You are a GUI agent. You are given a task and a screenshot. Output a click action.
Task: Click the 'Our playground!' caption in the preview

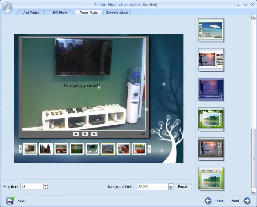(x=82, y=85)
